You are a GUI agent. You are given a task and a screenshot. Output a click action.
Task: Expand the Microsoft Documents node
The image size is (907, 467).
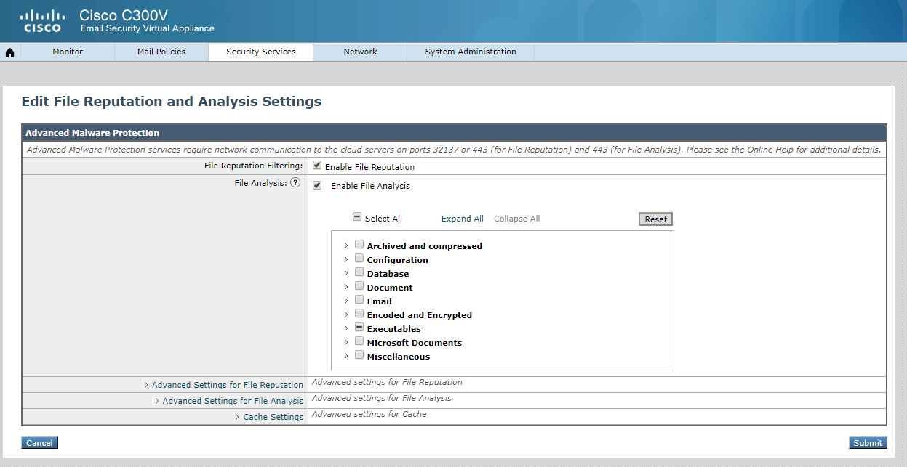(x=346, y=343)
